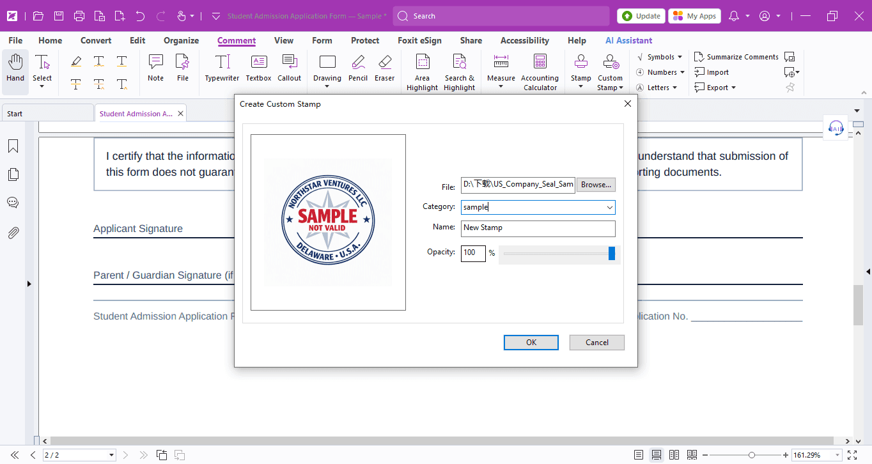
Task: Click the Save disk icon
Action: click(59, 16)
